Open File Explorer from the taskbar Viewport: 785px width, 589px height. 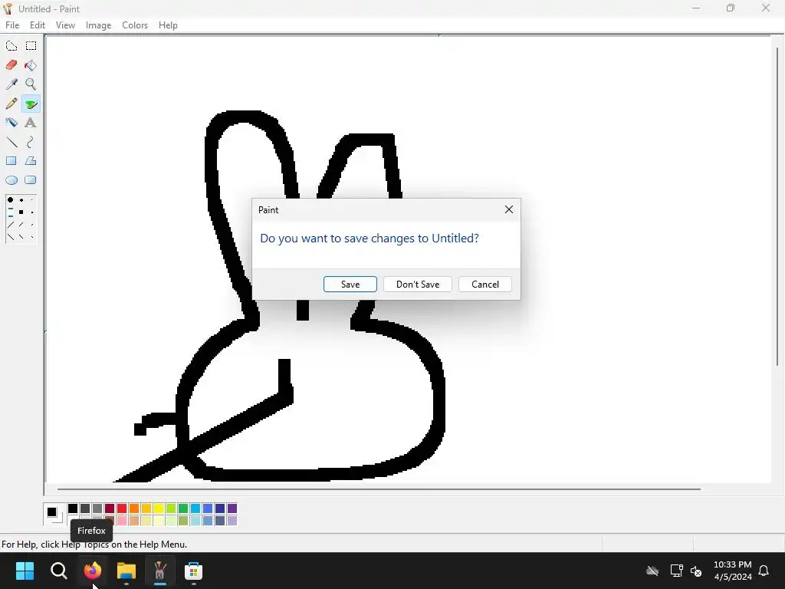click(126, 571)
